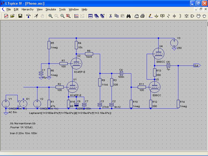208x156 pixels.
Task: Close all windows with the toolbar icon
Action: [x=102, y=16]
